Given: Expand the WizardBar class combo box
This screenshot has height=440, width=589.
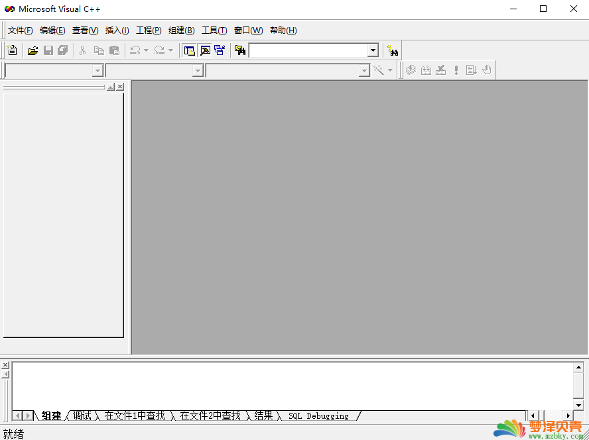Looking at the screenshot, I should point(98,70).
